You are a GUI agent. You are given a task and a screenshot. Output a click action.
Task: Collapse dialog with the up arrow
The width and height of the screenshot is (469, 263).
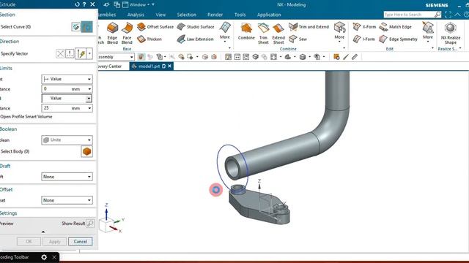click(43, 232)
